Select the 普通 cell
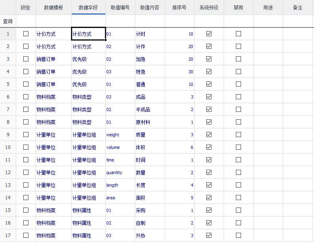Screen dimensions: 314x243 pyautogui.click(x=150, y=84)
